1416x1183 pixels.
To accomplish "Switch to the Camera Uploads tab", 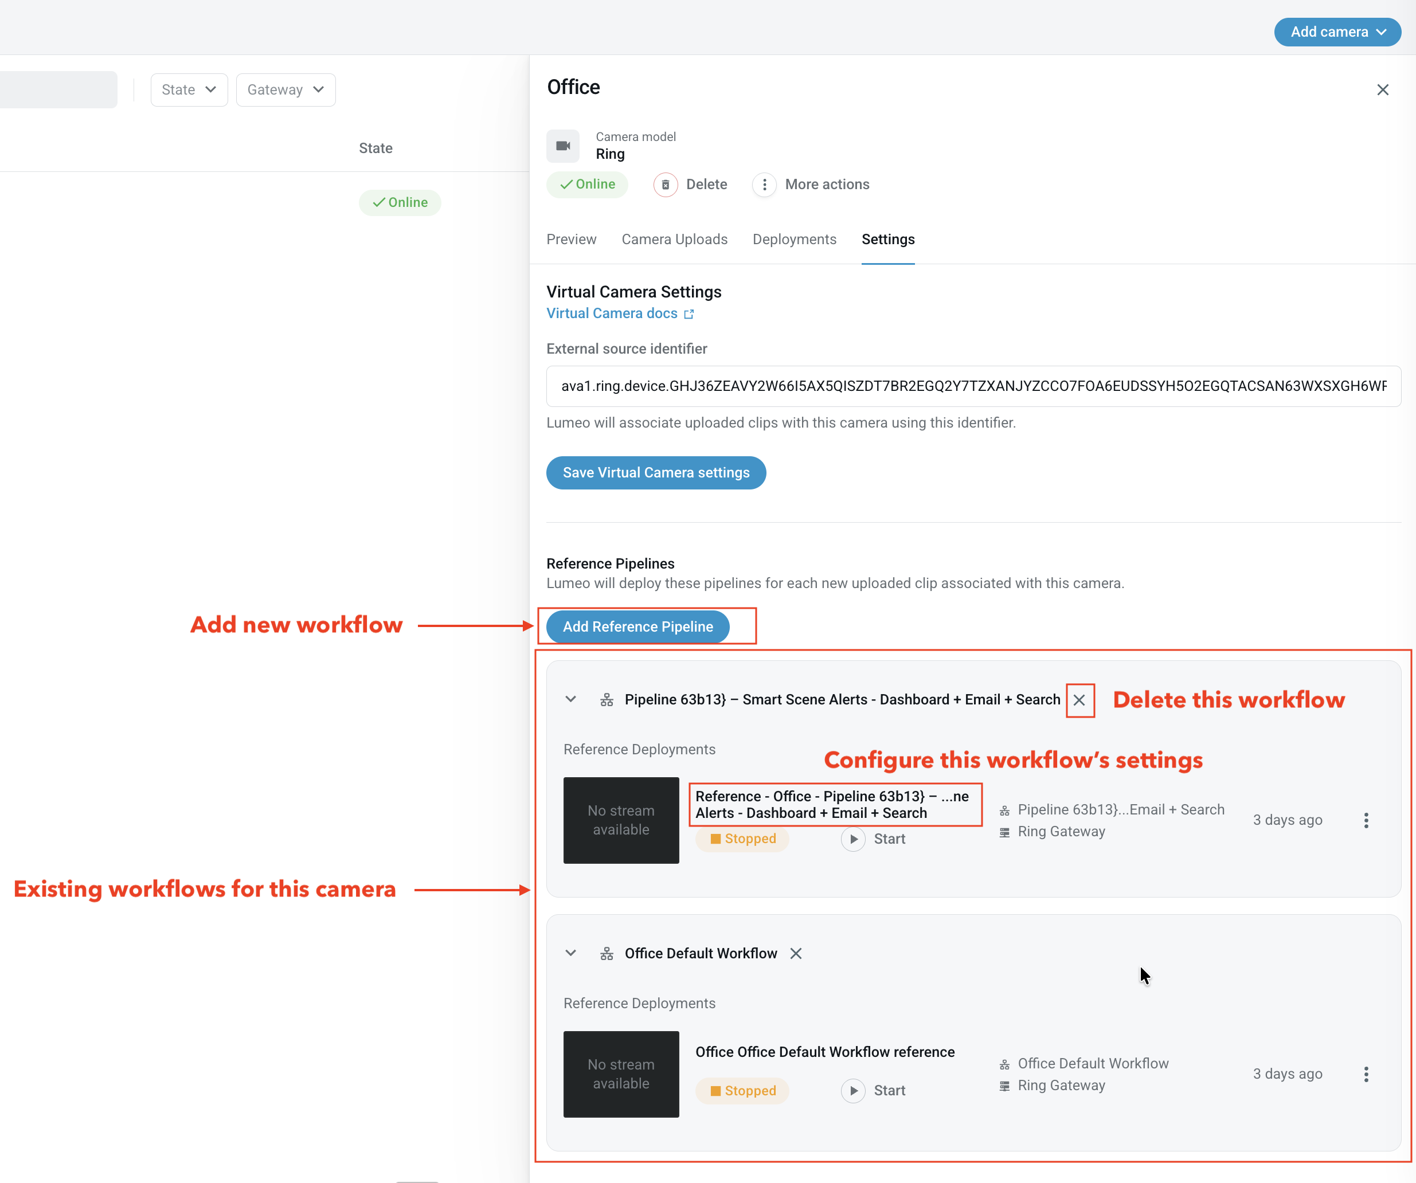I will pos(674,240).
